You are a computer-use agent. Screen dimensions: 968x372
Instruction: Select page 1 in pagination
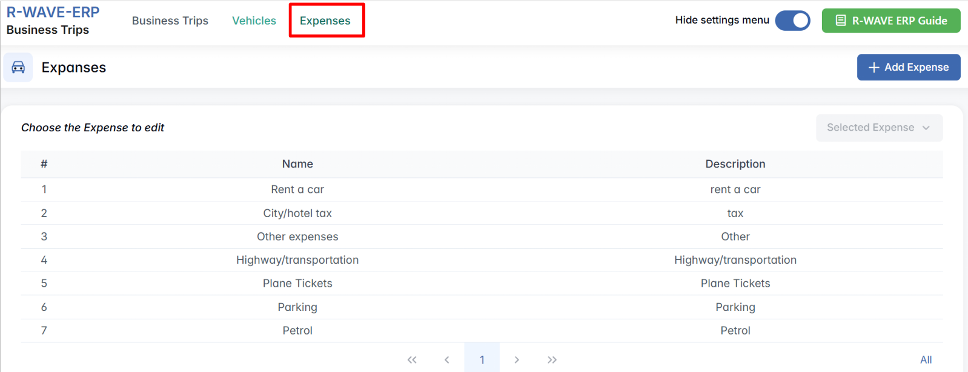point(482,359)
